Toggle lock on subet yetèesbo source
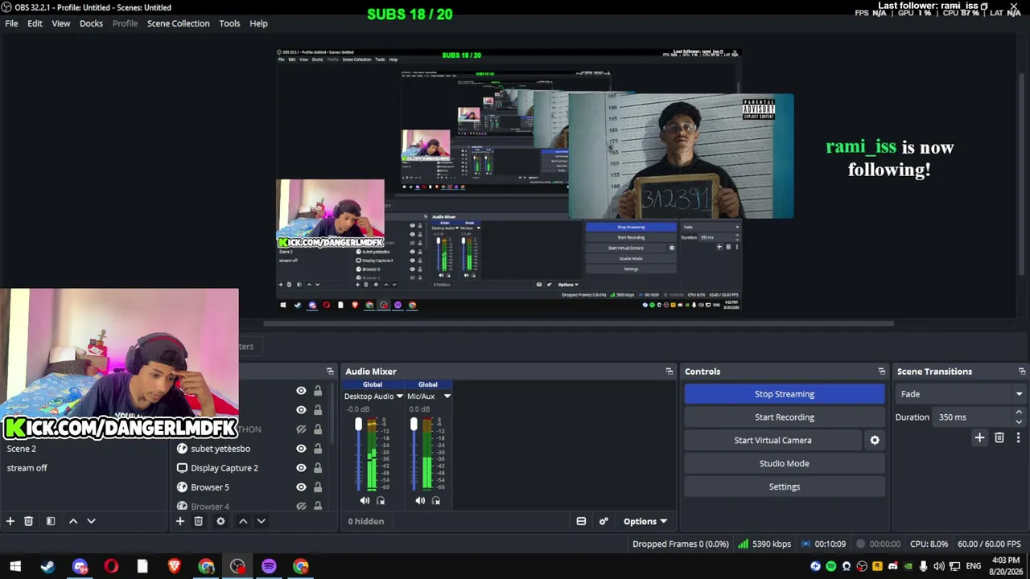This screenshot has height=579, width=1030. click(318, 449)
